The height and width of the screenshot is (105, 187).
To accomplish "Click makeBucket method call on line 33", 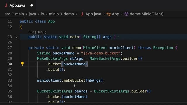I will click(74, 80).
